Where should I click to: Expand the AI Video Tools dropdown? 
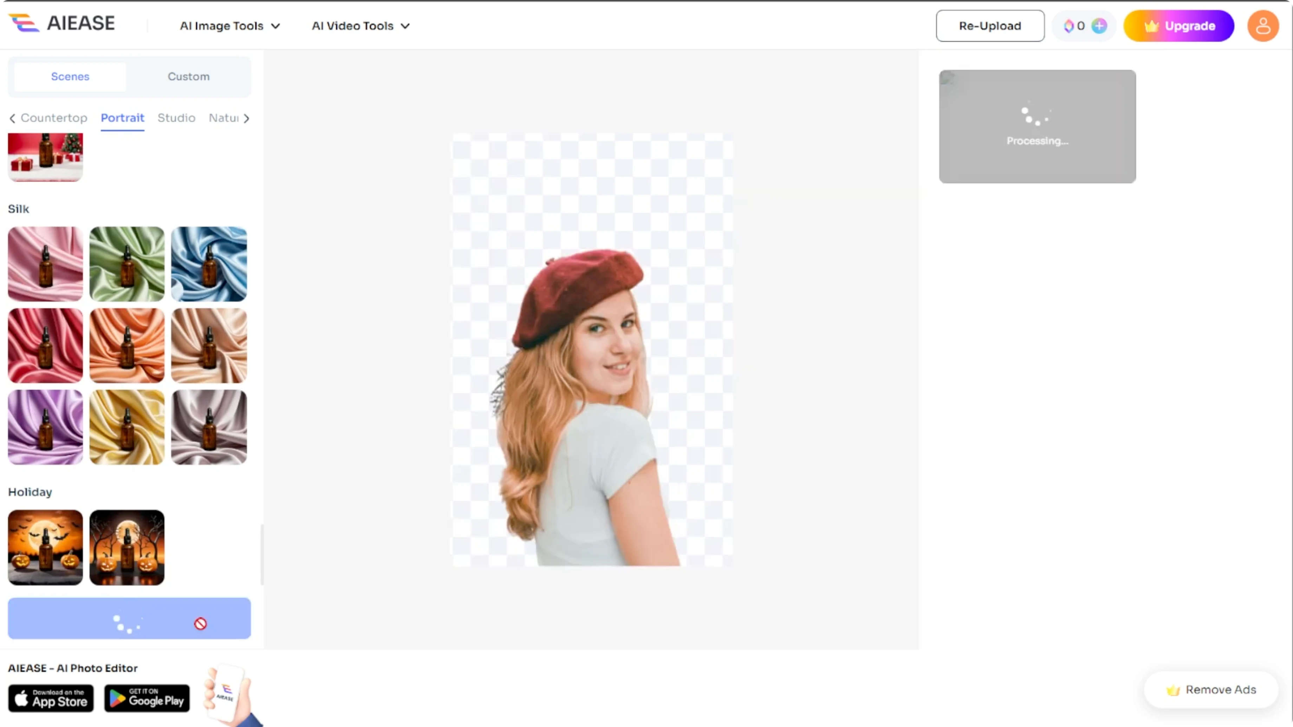[x=361, y=26]
